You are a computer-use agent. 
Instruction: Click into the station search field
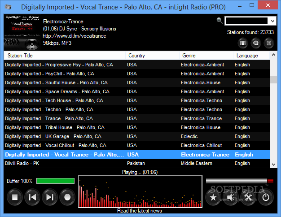click(246, 21)
